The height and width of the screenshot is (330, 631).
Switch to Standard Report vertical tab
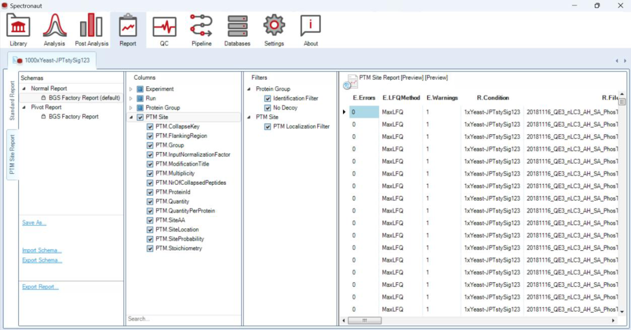(12, 101)
